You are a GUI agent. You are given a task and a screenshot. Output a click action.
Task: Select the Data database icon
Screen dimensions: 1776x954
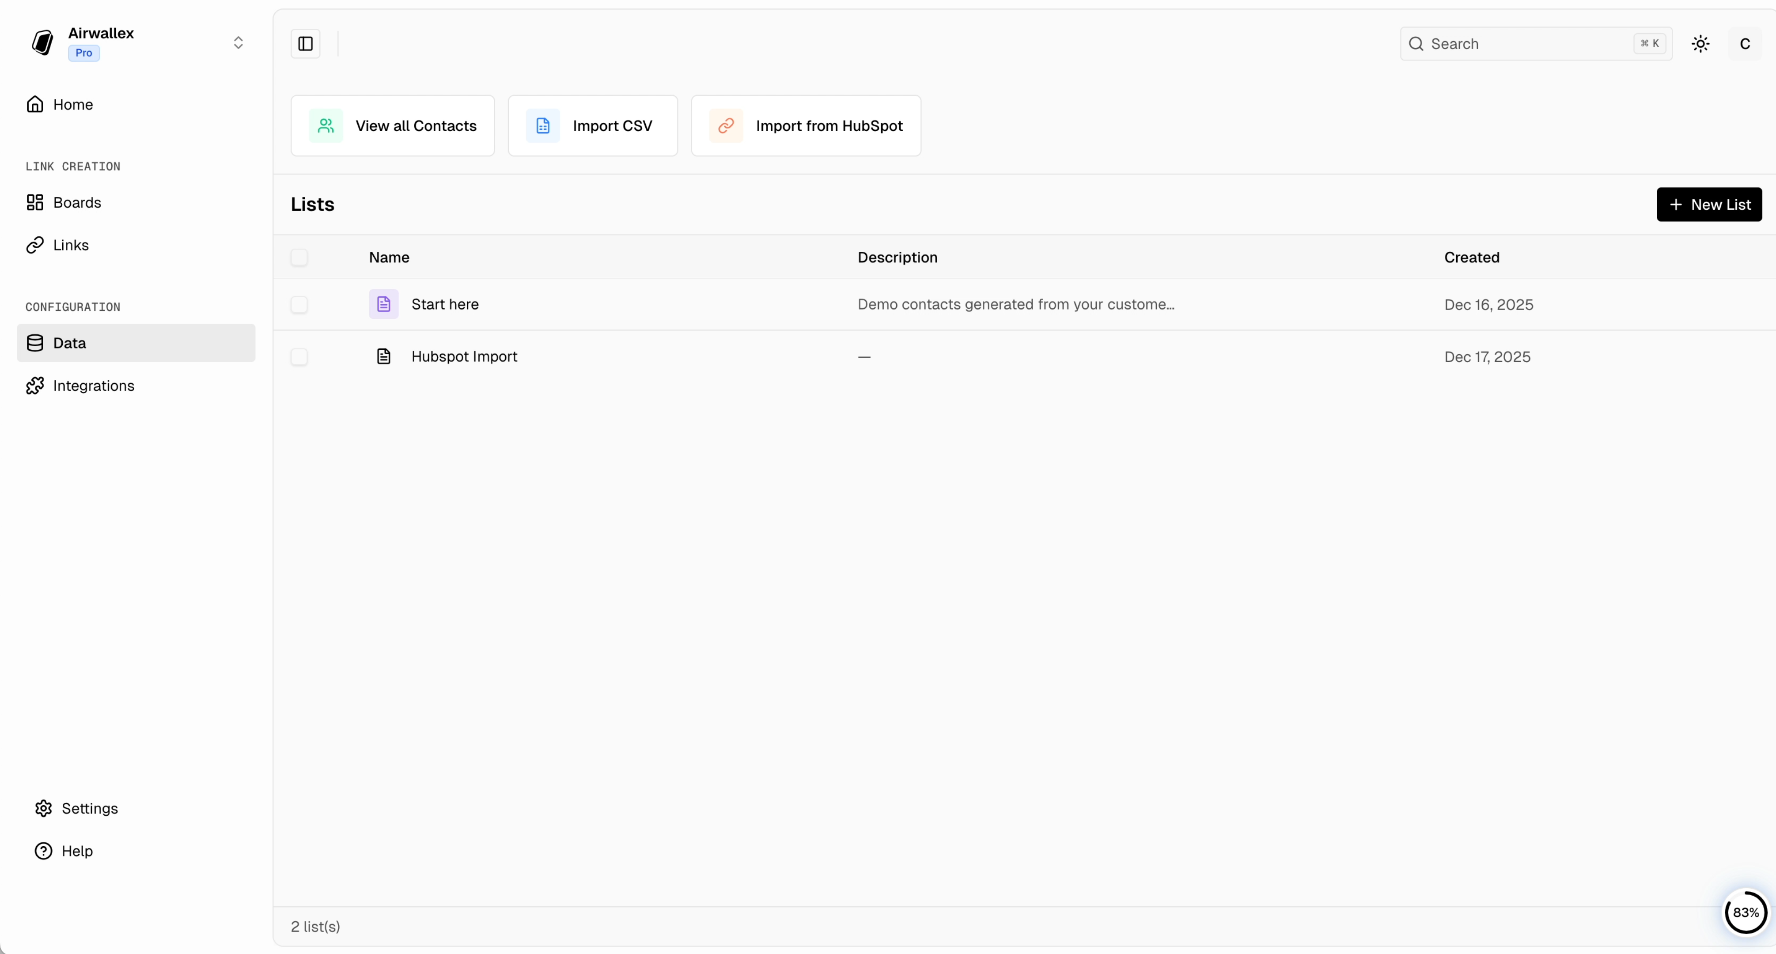click(35, 343)
